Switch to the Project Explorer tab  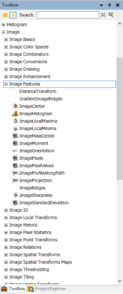47,289
